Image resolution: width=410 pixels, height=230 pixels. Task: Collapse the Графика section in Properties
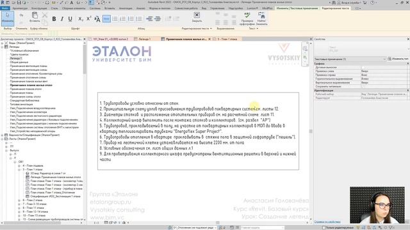[x=408, y=64]
